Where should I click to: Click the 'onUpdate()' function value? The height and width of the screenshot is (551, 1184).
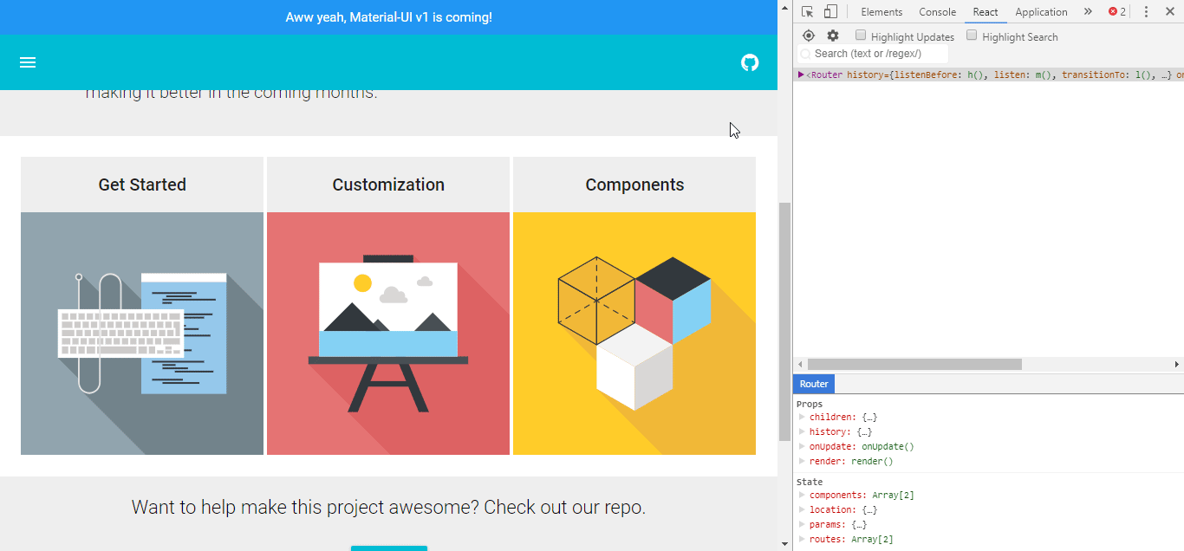pos(888,447)
